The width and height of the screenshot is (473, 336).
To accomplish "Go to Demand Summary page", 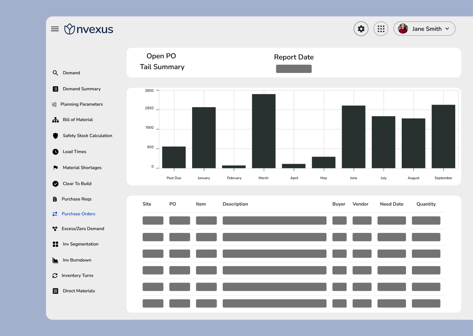I will [x=82, y=89].
